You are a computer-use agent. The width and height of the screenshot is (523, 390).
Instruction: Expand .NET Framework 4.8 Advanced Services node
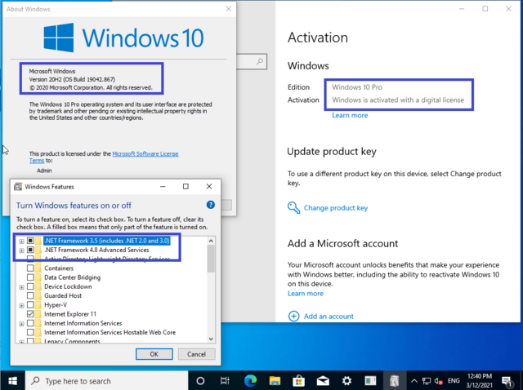coord(22,250)
